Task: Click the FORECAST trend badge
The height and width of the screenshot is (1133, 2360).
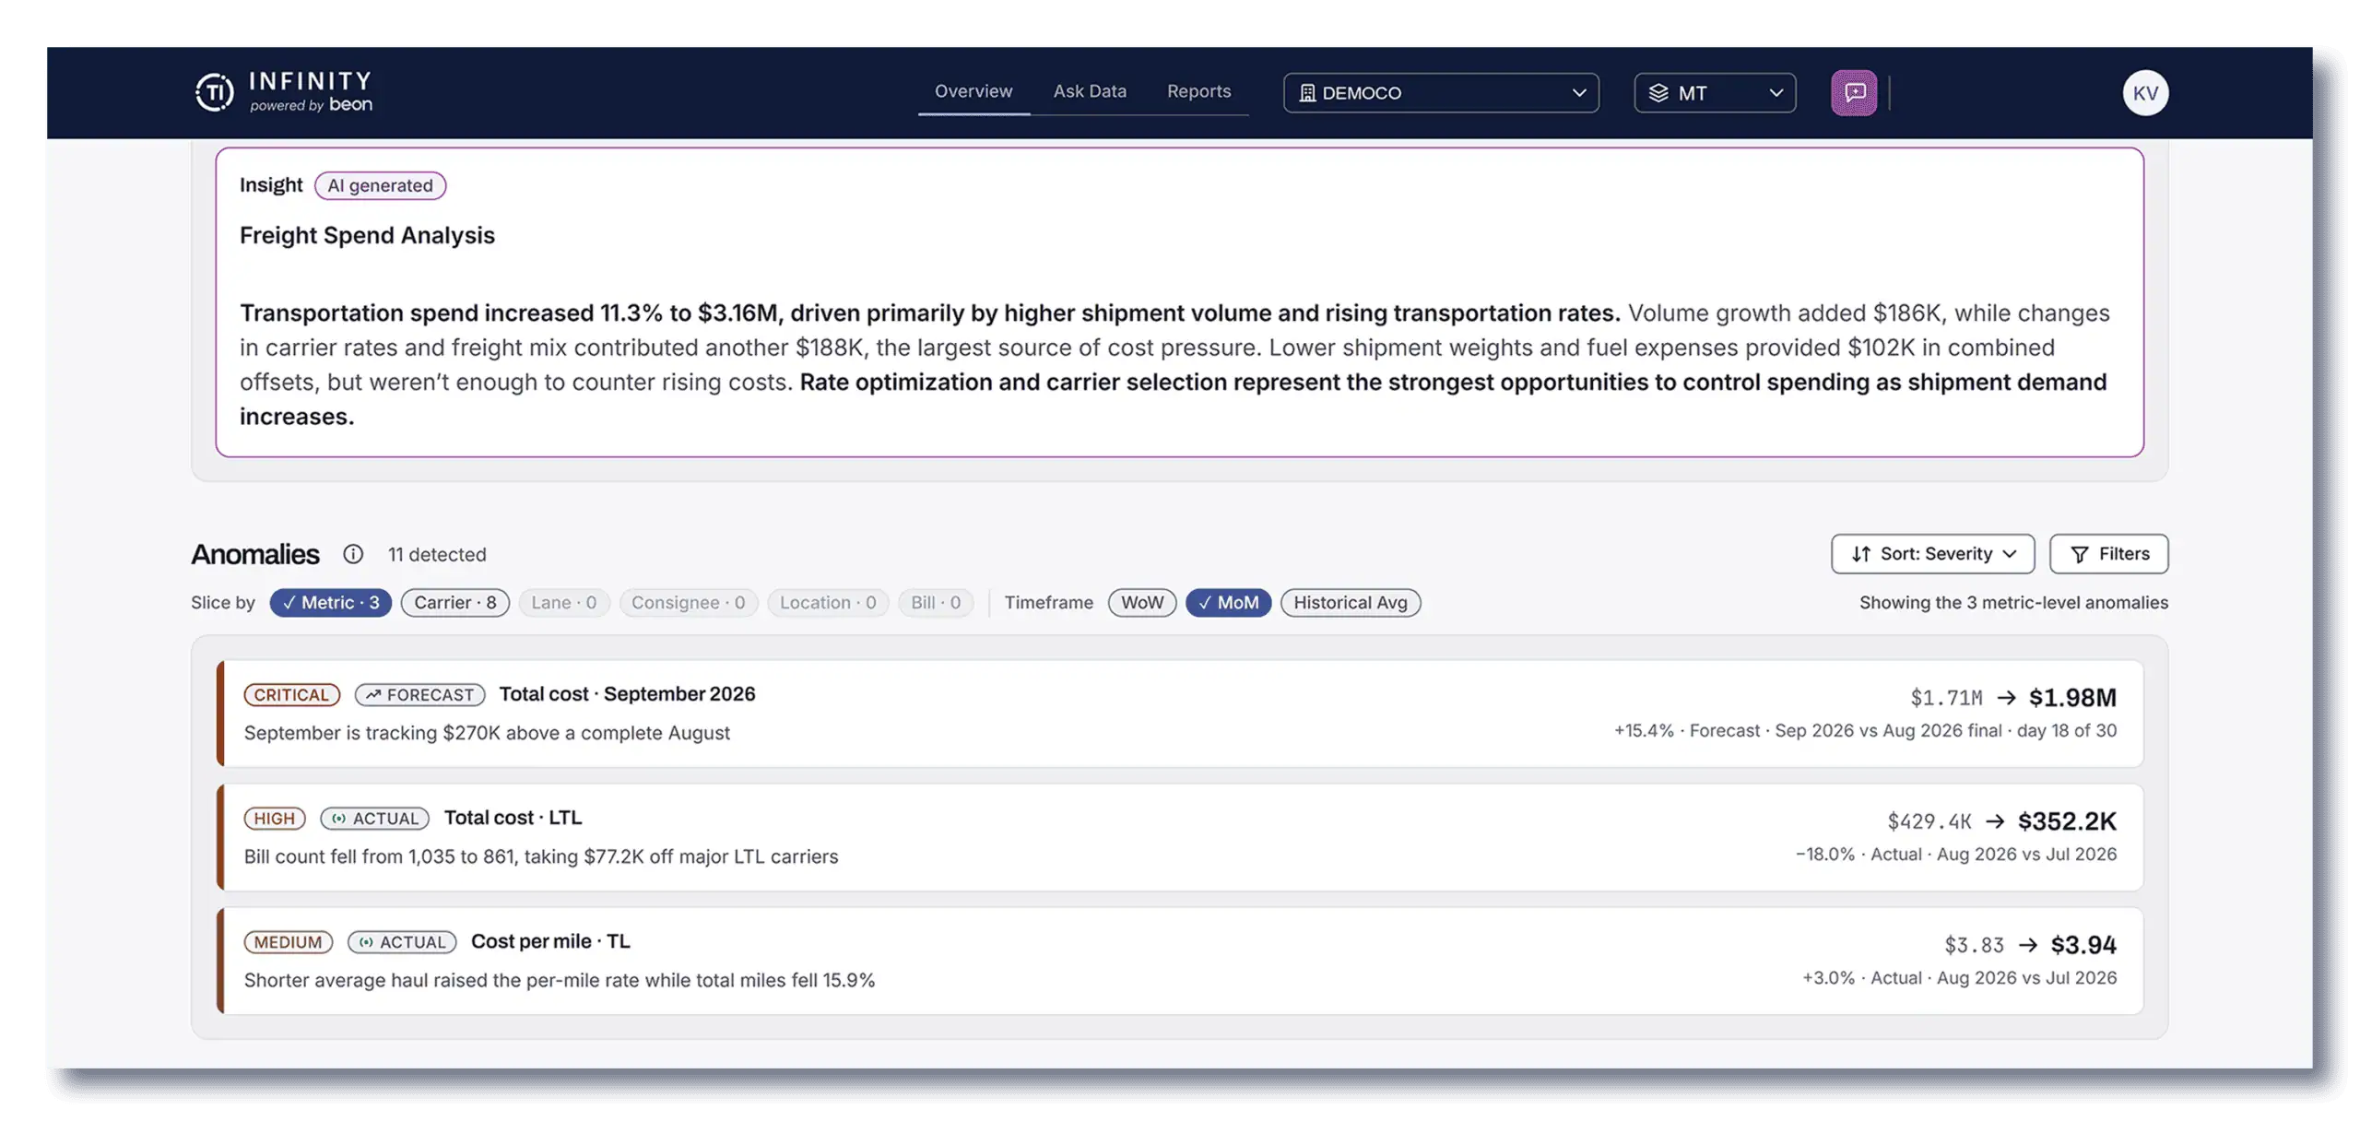Action: [419, 694]
